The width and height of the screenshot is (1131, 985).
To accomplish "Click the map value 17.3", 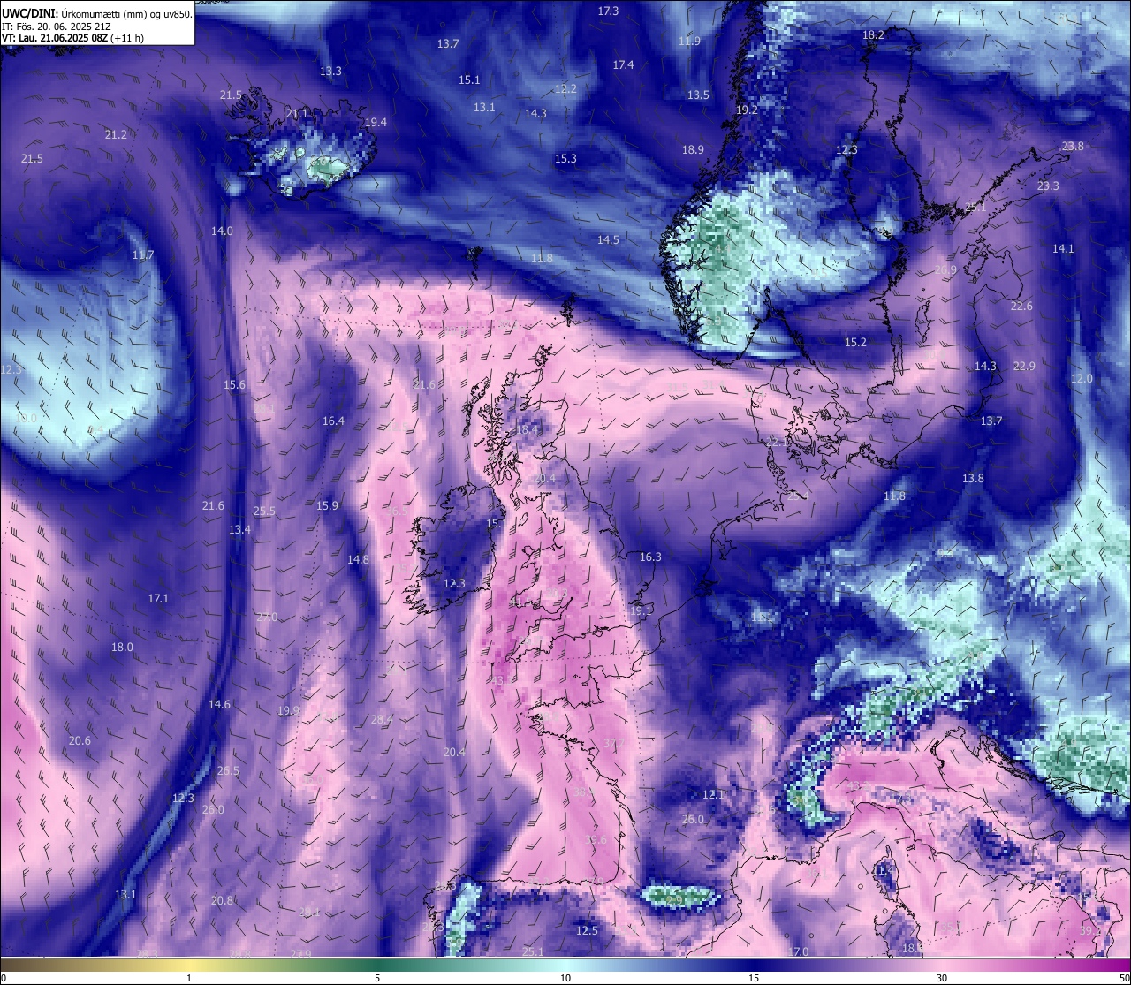I will point(608,11).
